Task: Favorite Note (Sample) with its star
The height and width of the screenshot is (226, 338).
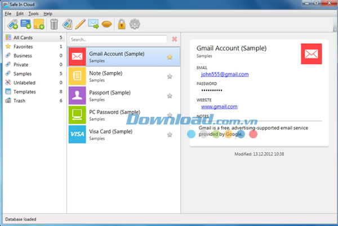Action: 170,76
